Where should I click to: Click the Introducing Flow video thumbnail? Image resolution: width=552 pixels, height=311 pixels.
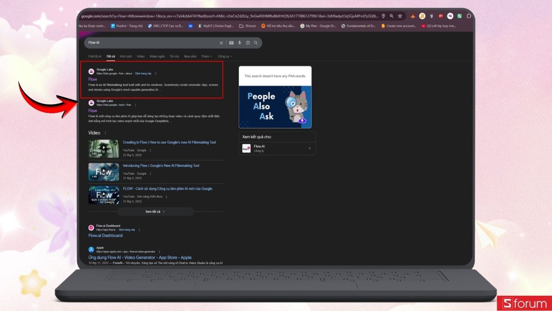click(x=103, y=172)
